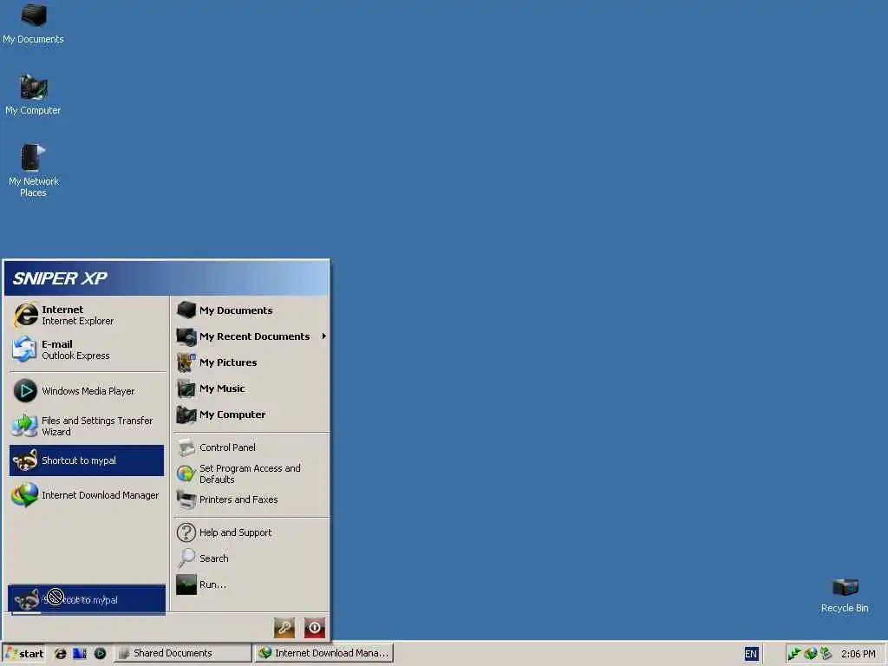
Task: Open My Pictures folder
Action: [x=251, y=362]
